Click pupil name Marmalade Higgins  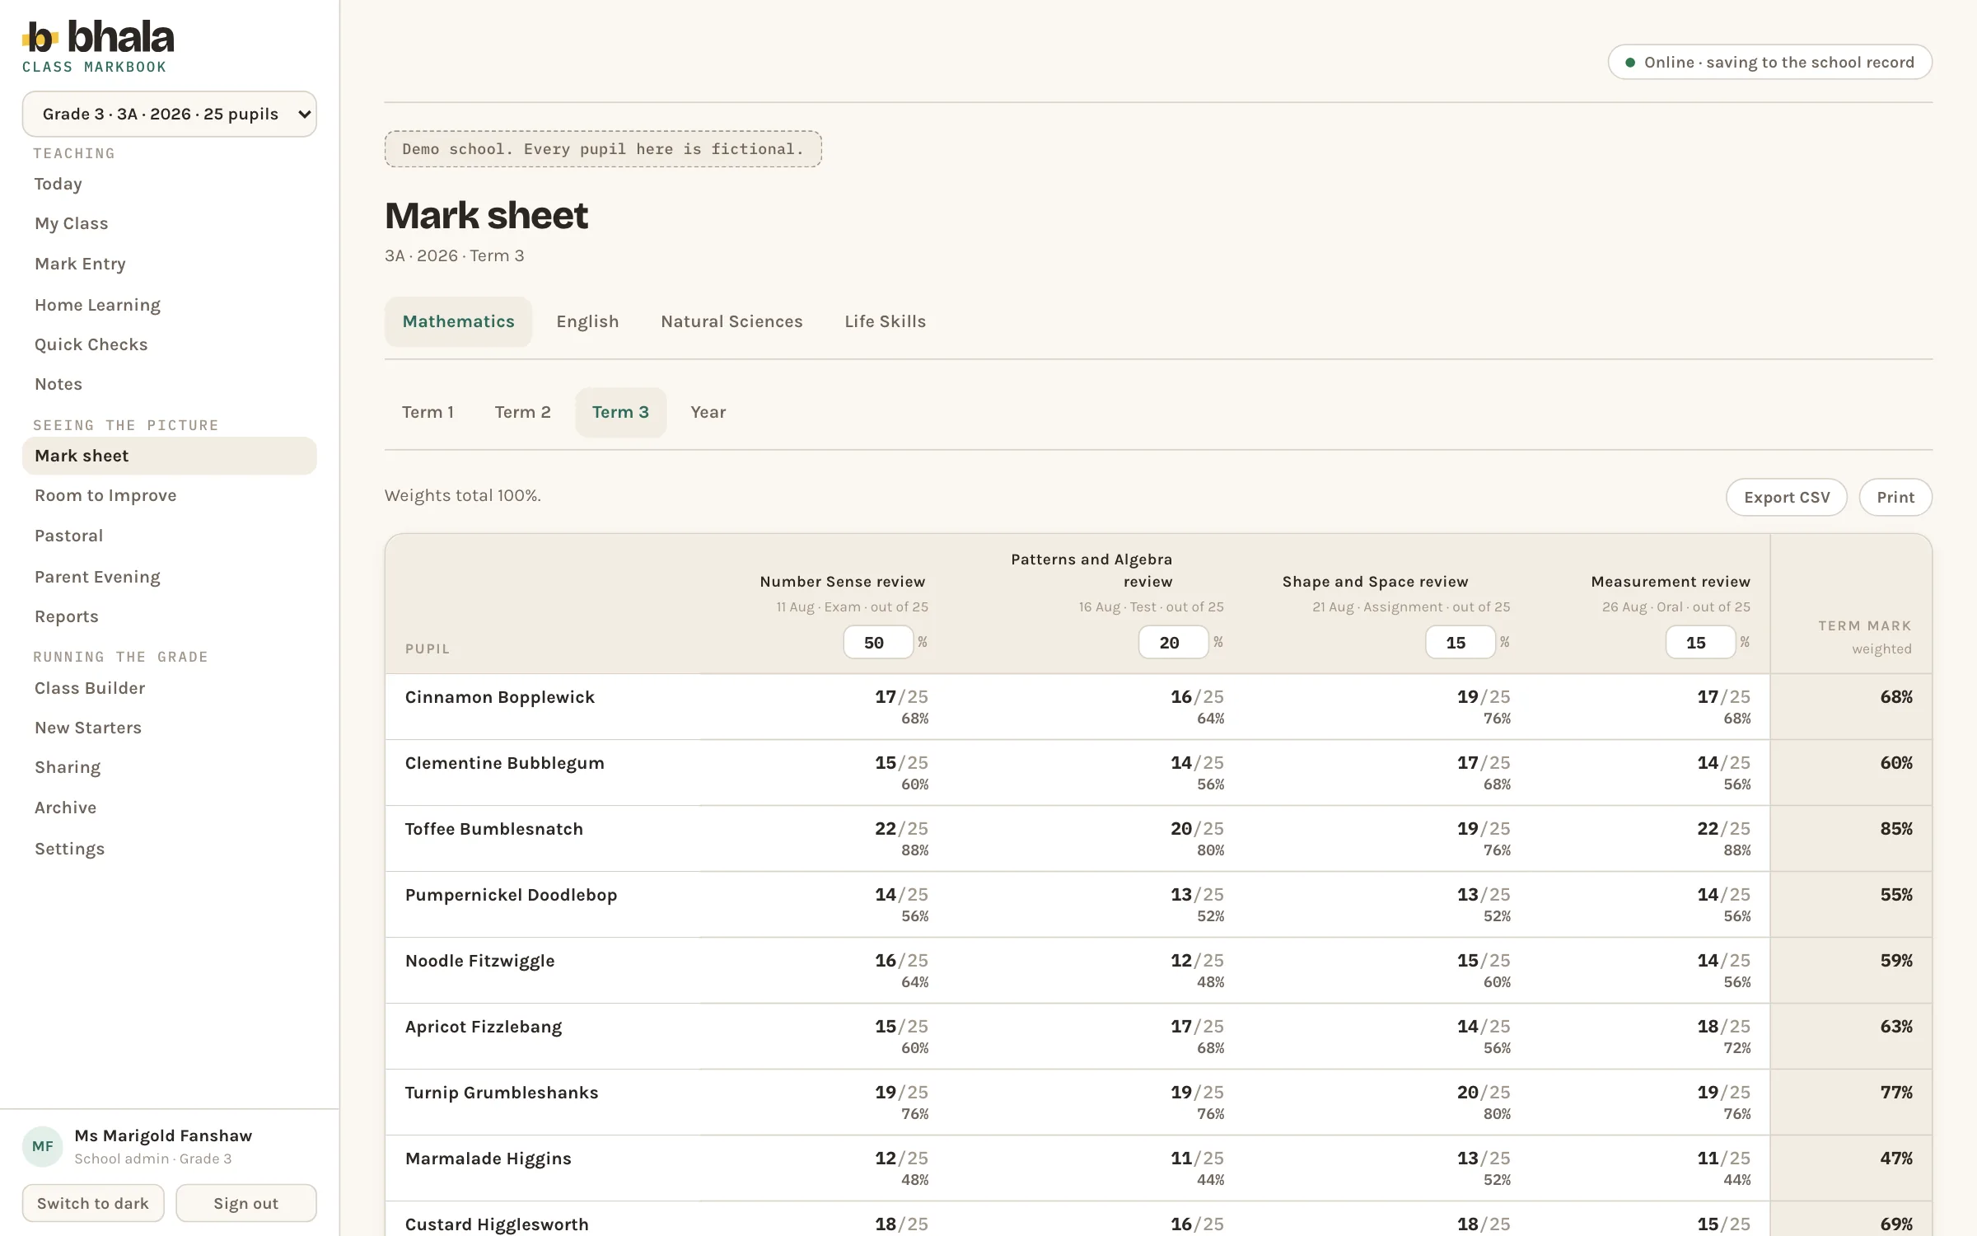pos(488,1159)
